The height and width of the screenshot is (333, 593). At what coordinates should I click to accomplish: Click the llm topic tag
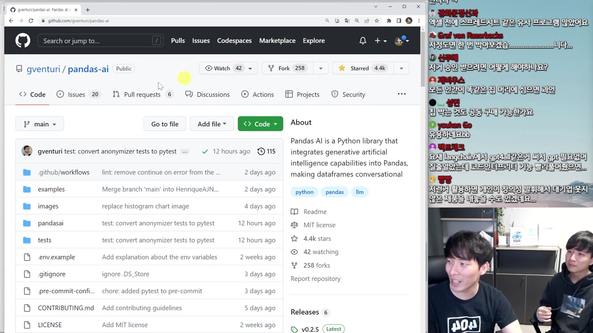point(360,192)
